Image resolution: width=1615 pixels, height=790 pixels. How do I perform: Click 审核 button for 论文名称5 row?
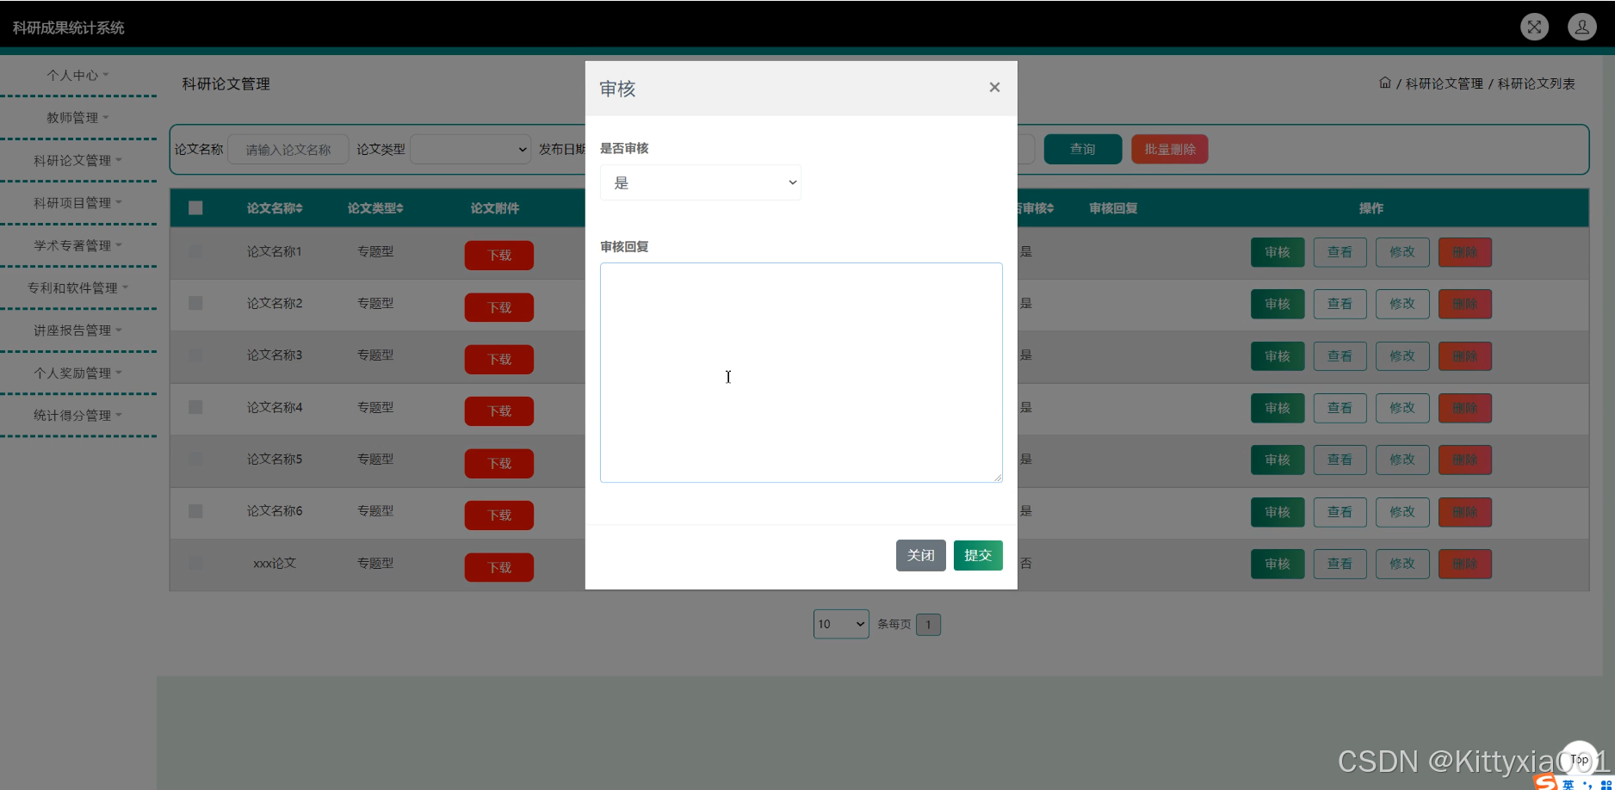click(1278, 460)
